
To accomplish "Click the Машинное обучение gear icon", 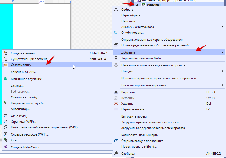I will (5, 79).
